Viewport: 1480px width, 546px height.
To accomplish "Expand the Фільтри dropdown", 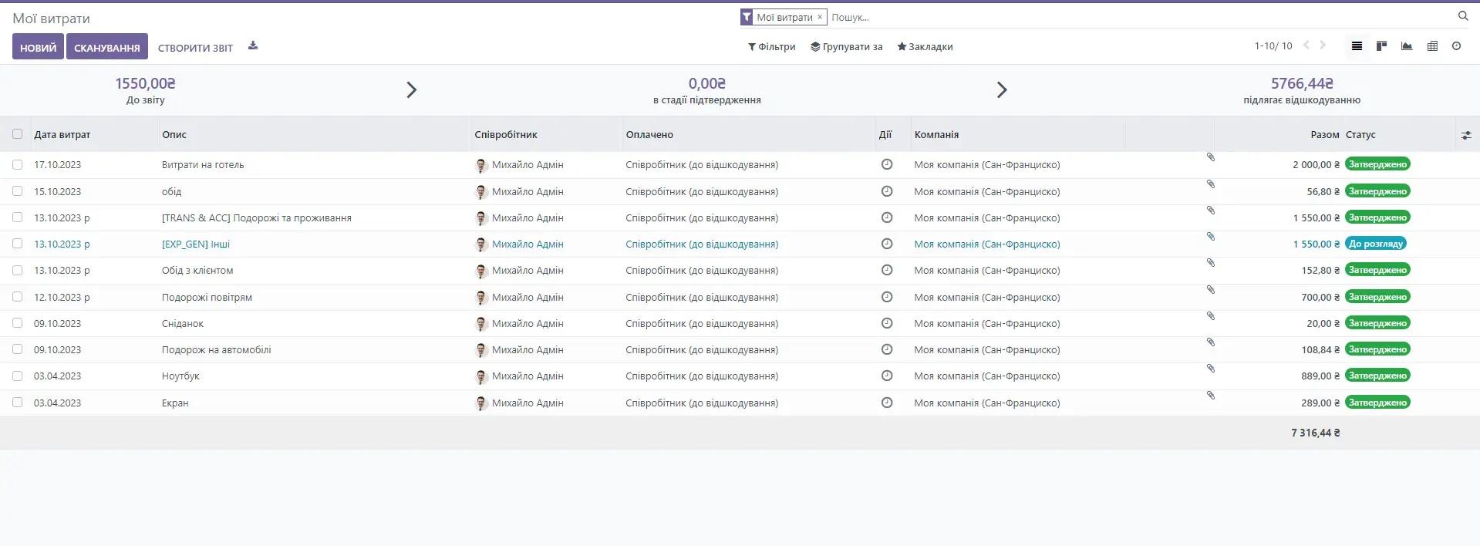I will (x=771, y=47).
